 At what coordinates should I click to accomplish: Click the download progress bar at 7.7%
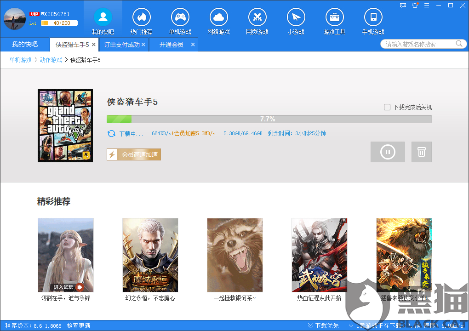click(269, 119)
